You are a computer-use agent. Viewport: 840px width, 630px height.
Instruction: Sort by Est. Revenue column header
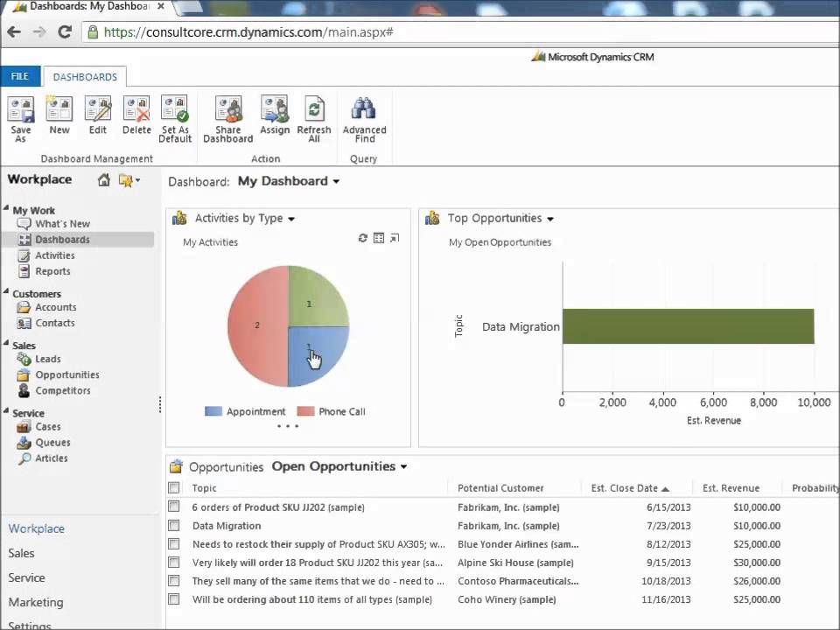coord(731,488)
